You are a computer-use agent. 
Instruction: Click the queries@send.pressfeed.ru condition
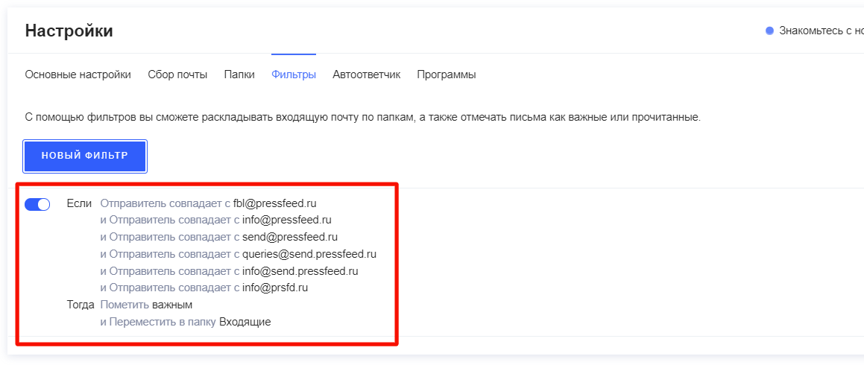tap(238, 255)
